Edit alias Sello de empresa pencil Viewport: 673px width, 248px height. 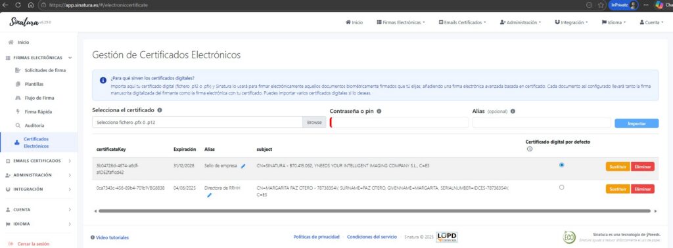[x=243, y=166]
